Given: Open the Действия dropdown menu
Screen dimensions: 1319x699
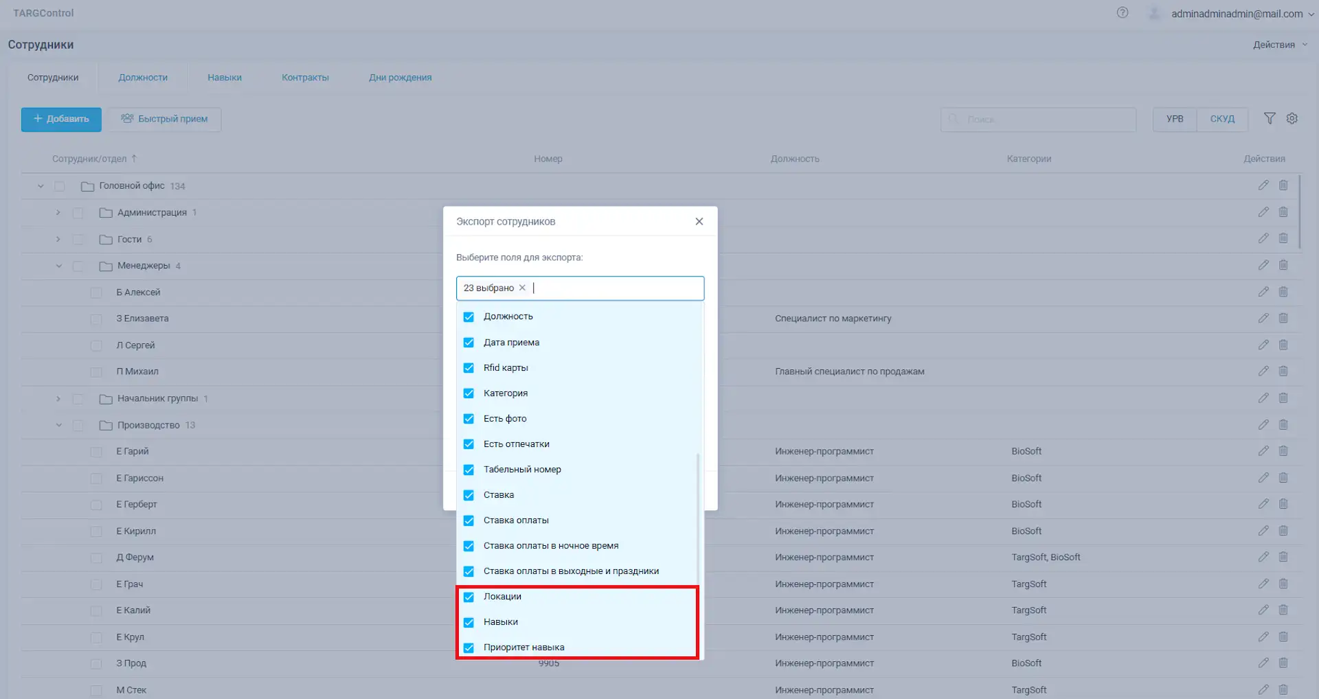Looking at the screenshot, I should pos(1280,45).
